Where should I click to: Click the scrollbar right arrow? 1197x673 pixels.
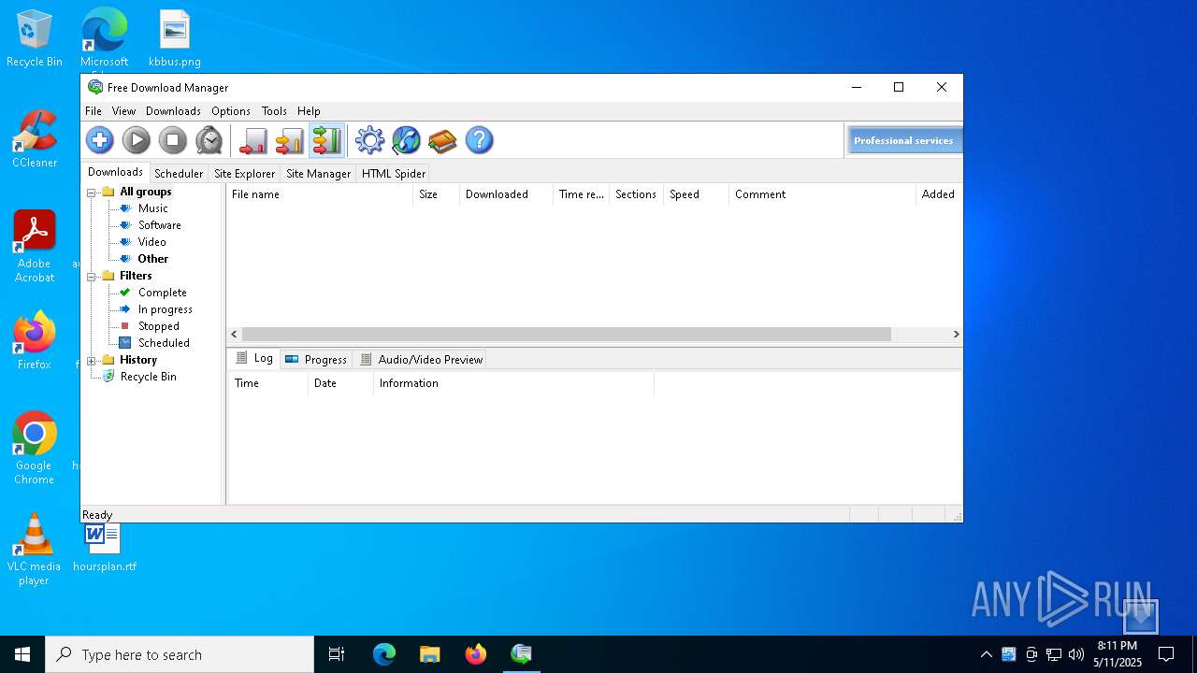click(x=956, y=334)
